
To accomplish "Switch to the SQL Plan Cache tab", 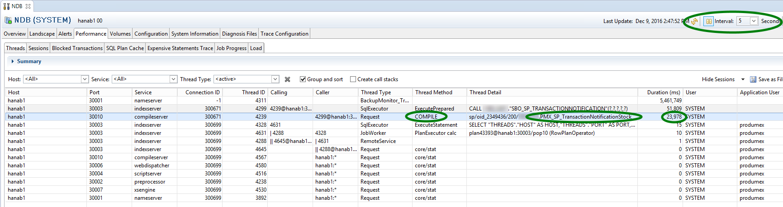I will tap(125, 48).
